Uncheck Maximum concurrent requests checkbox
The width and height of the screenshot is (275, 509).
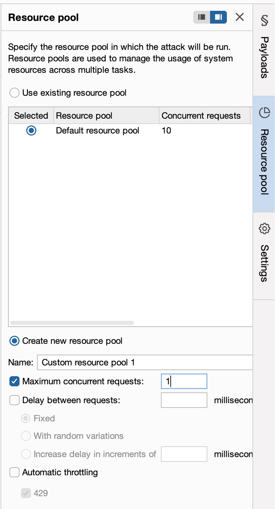point(14,381)
